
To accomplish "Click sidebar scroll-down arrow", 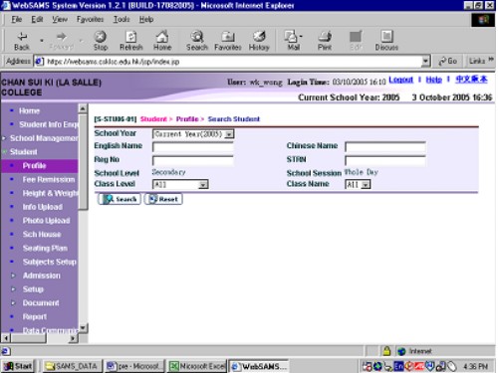I will click(x=83, y=327).
